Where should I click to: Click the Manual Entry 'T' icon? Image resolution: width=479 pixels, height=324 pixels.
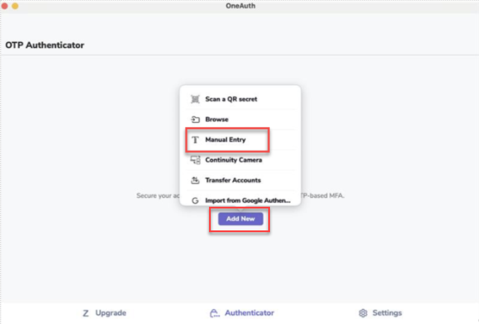coord(195,140)
